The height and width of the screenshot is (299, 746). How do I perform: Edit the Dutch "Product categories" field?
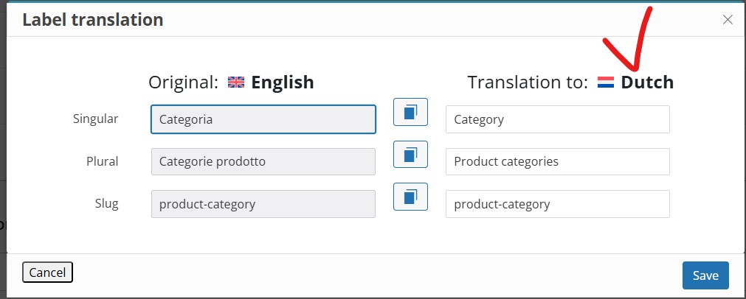(x=558, y=161)
